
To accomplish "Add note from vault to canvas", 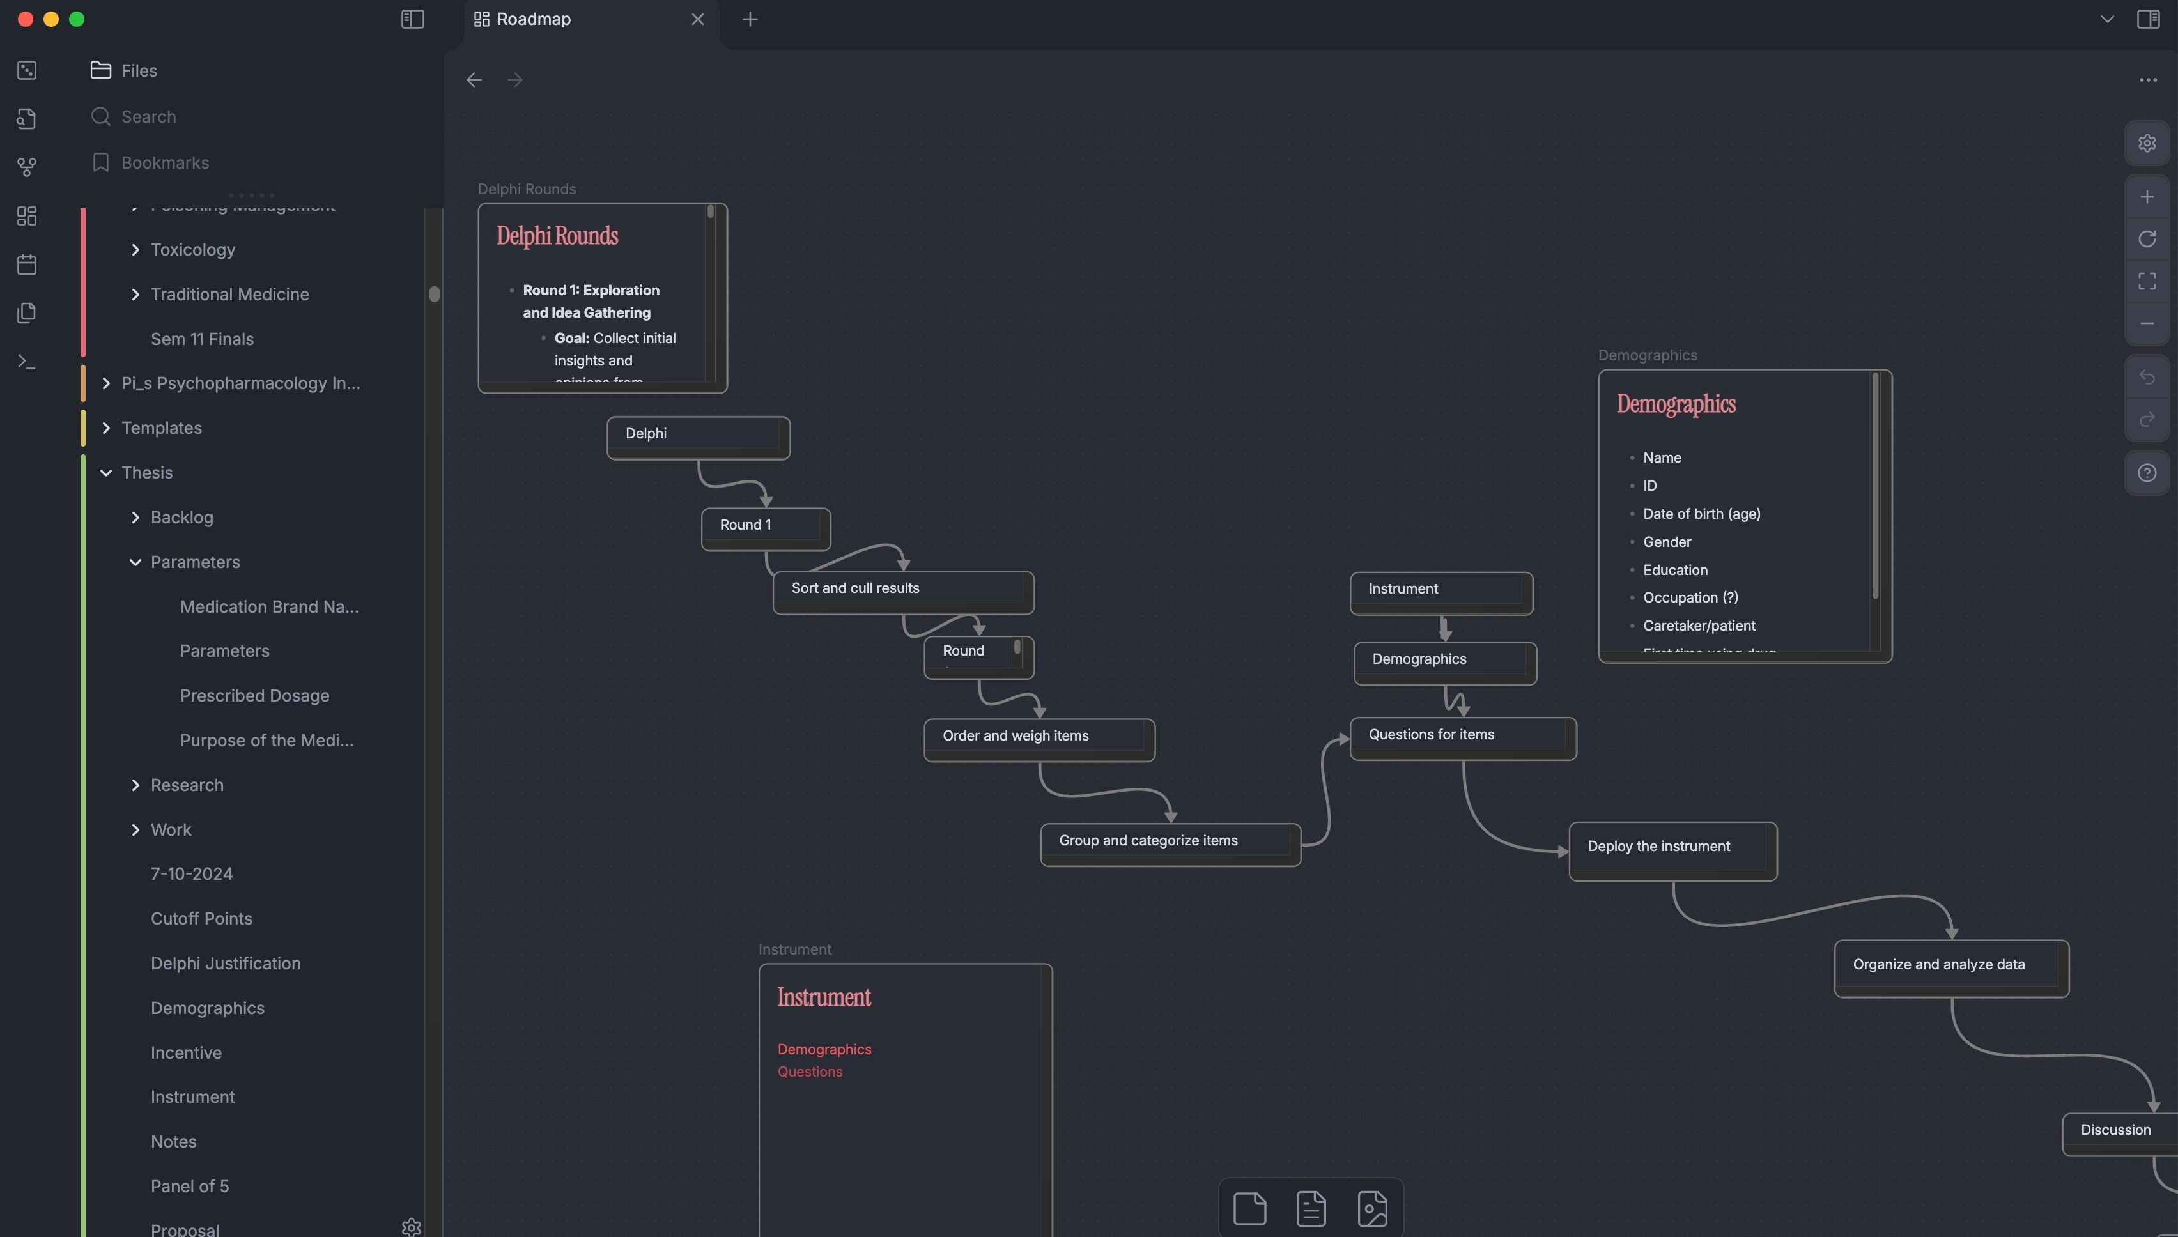I will 1310,1208.
